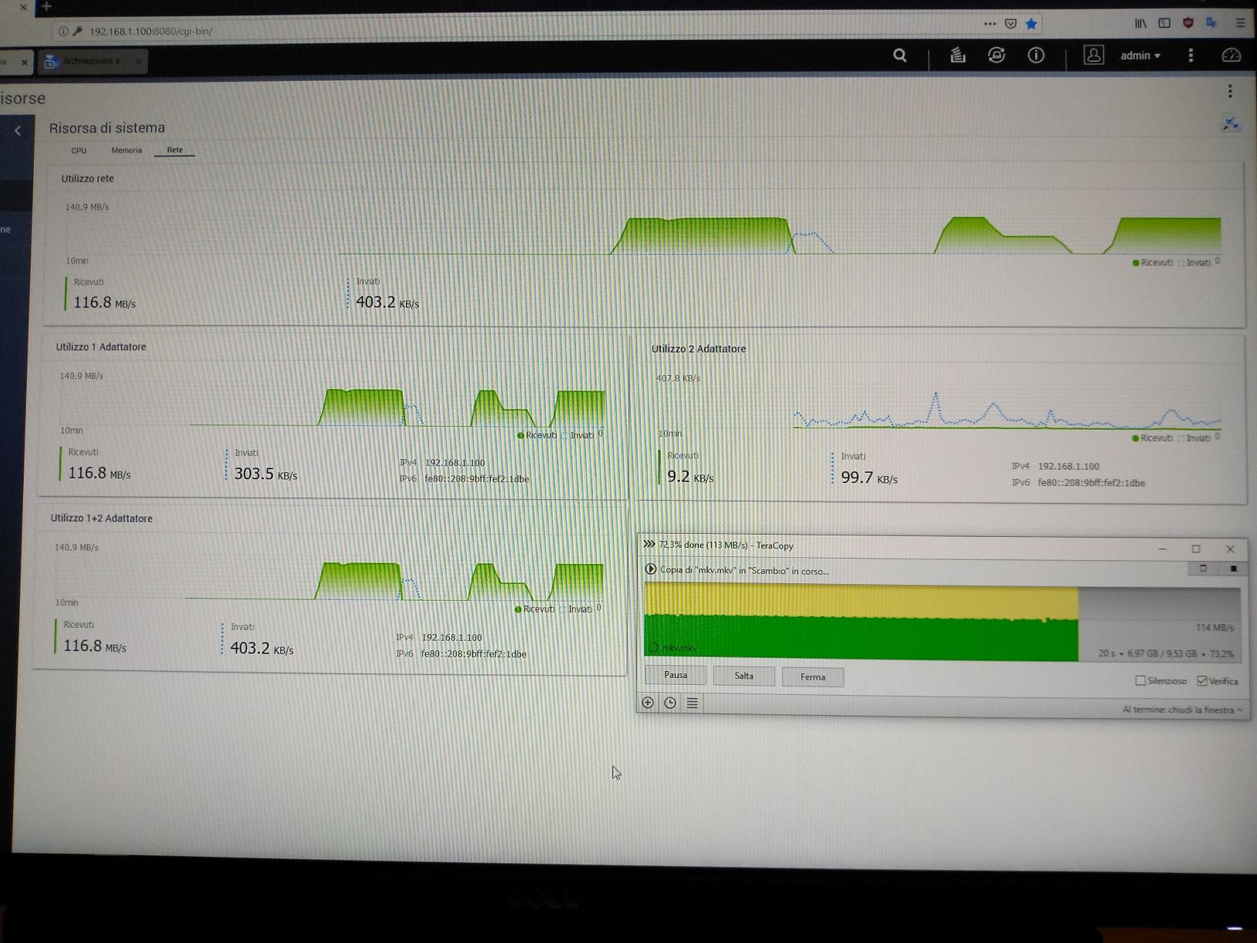Open TeraCopy history clock icon

[670, 703]
